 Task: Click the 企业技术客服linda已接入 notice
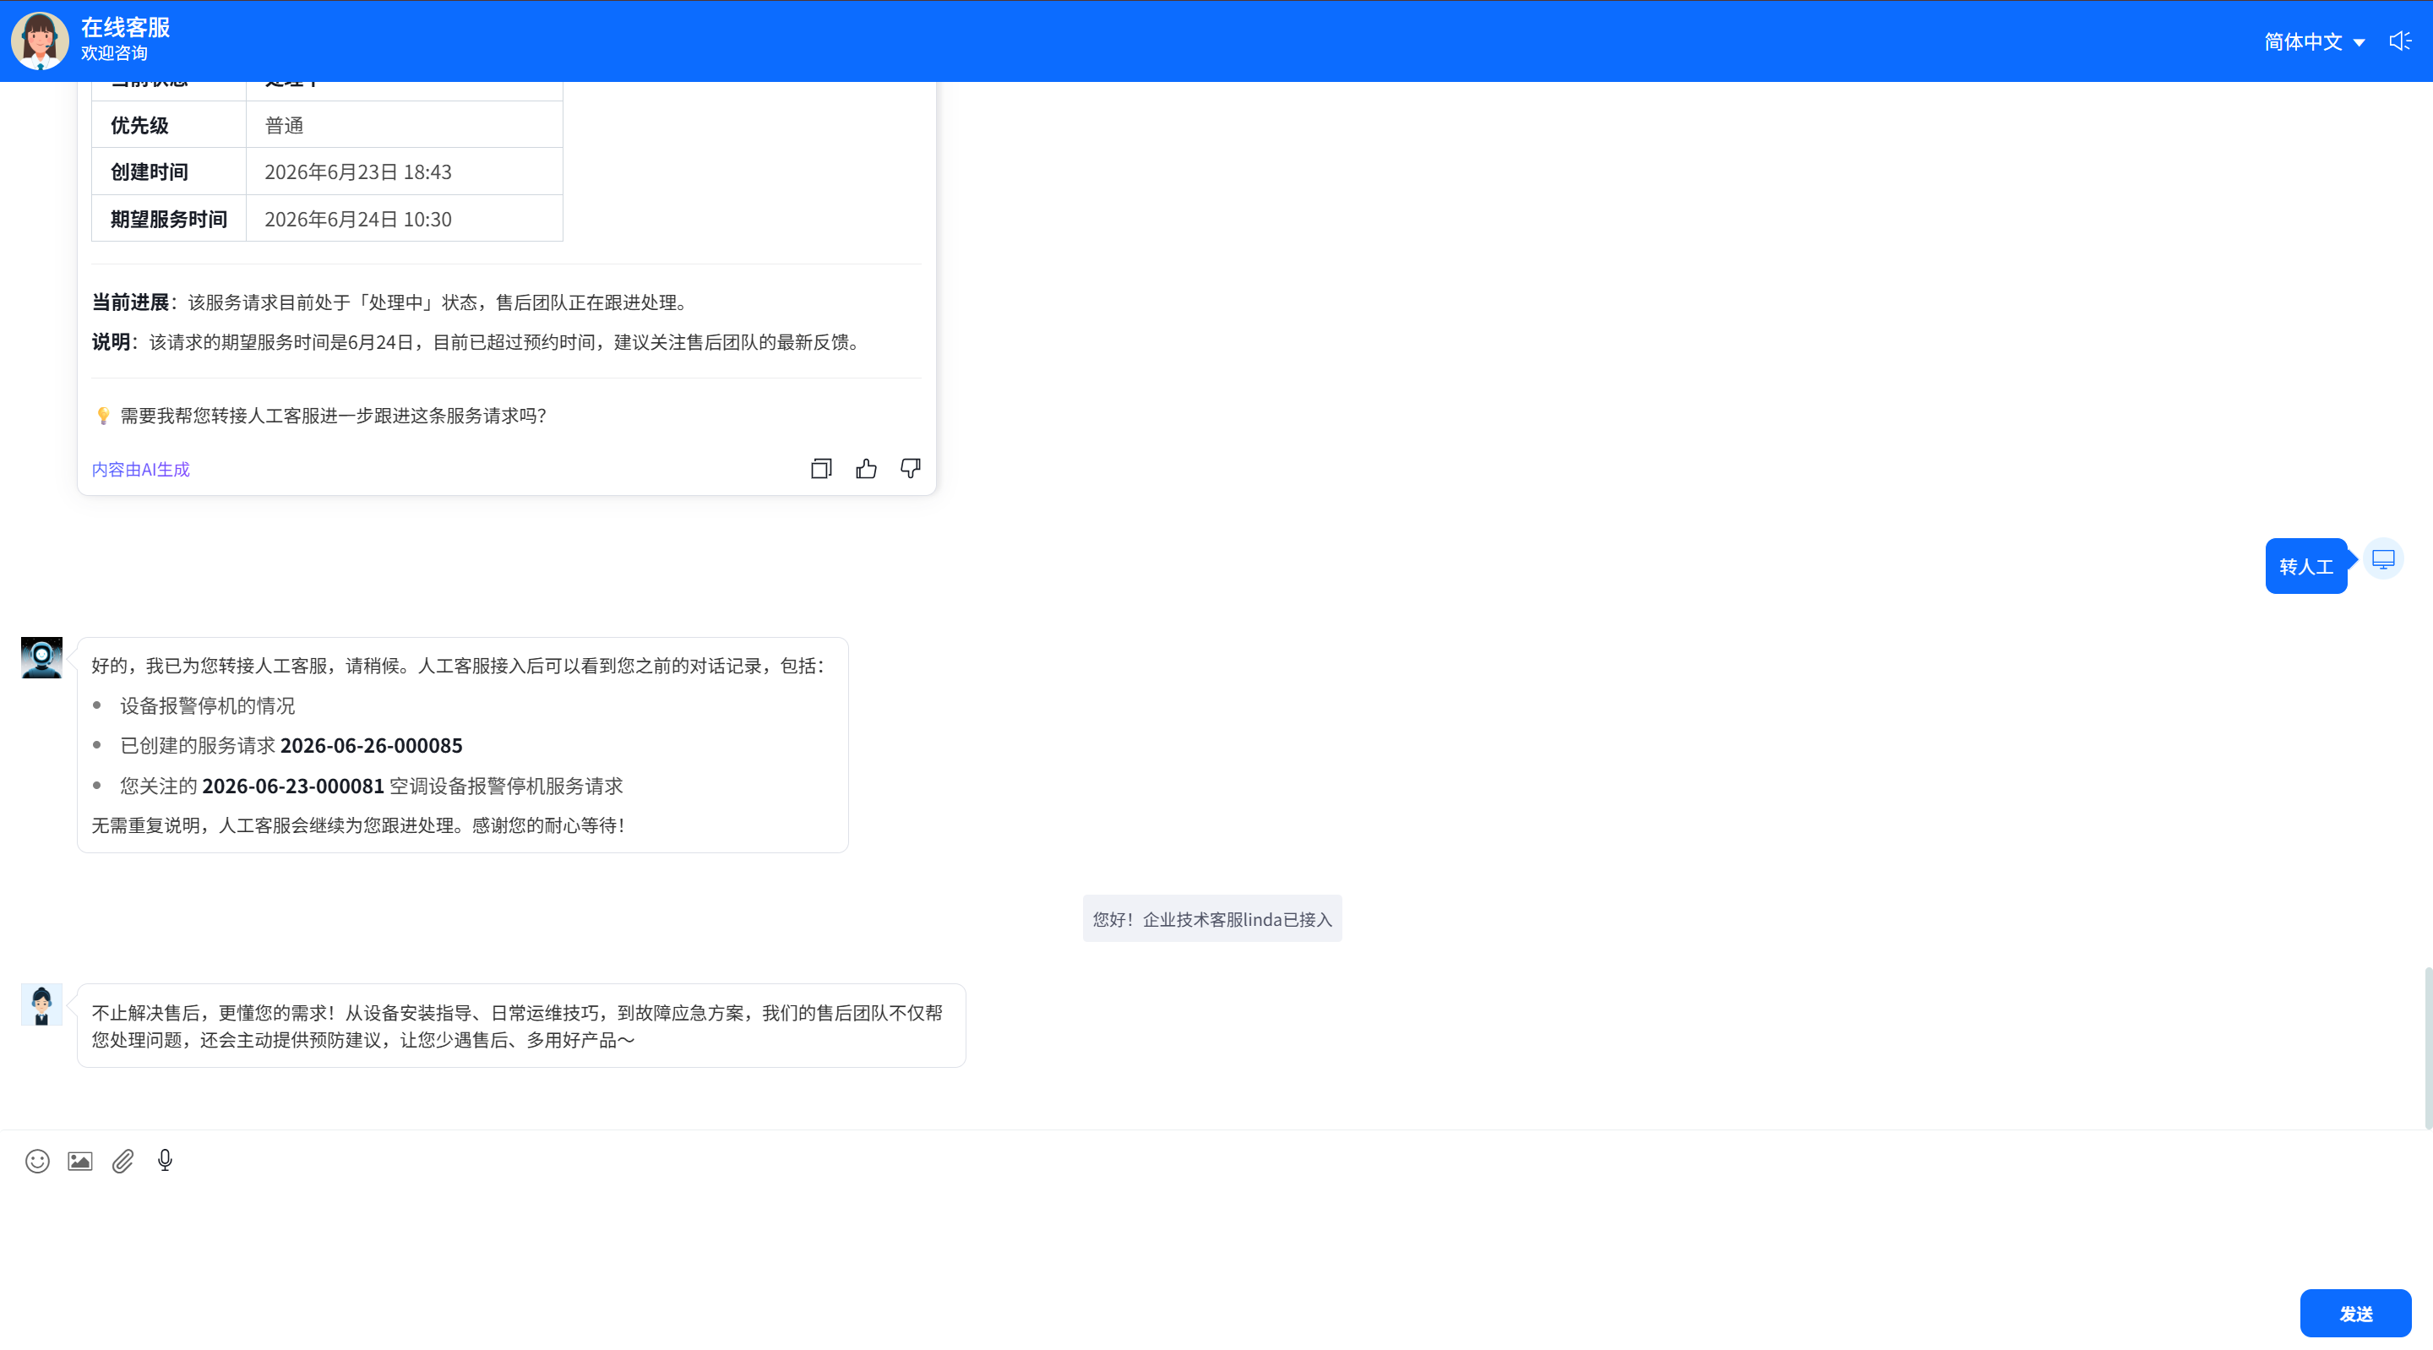coord(1211,919)
